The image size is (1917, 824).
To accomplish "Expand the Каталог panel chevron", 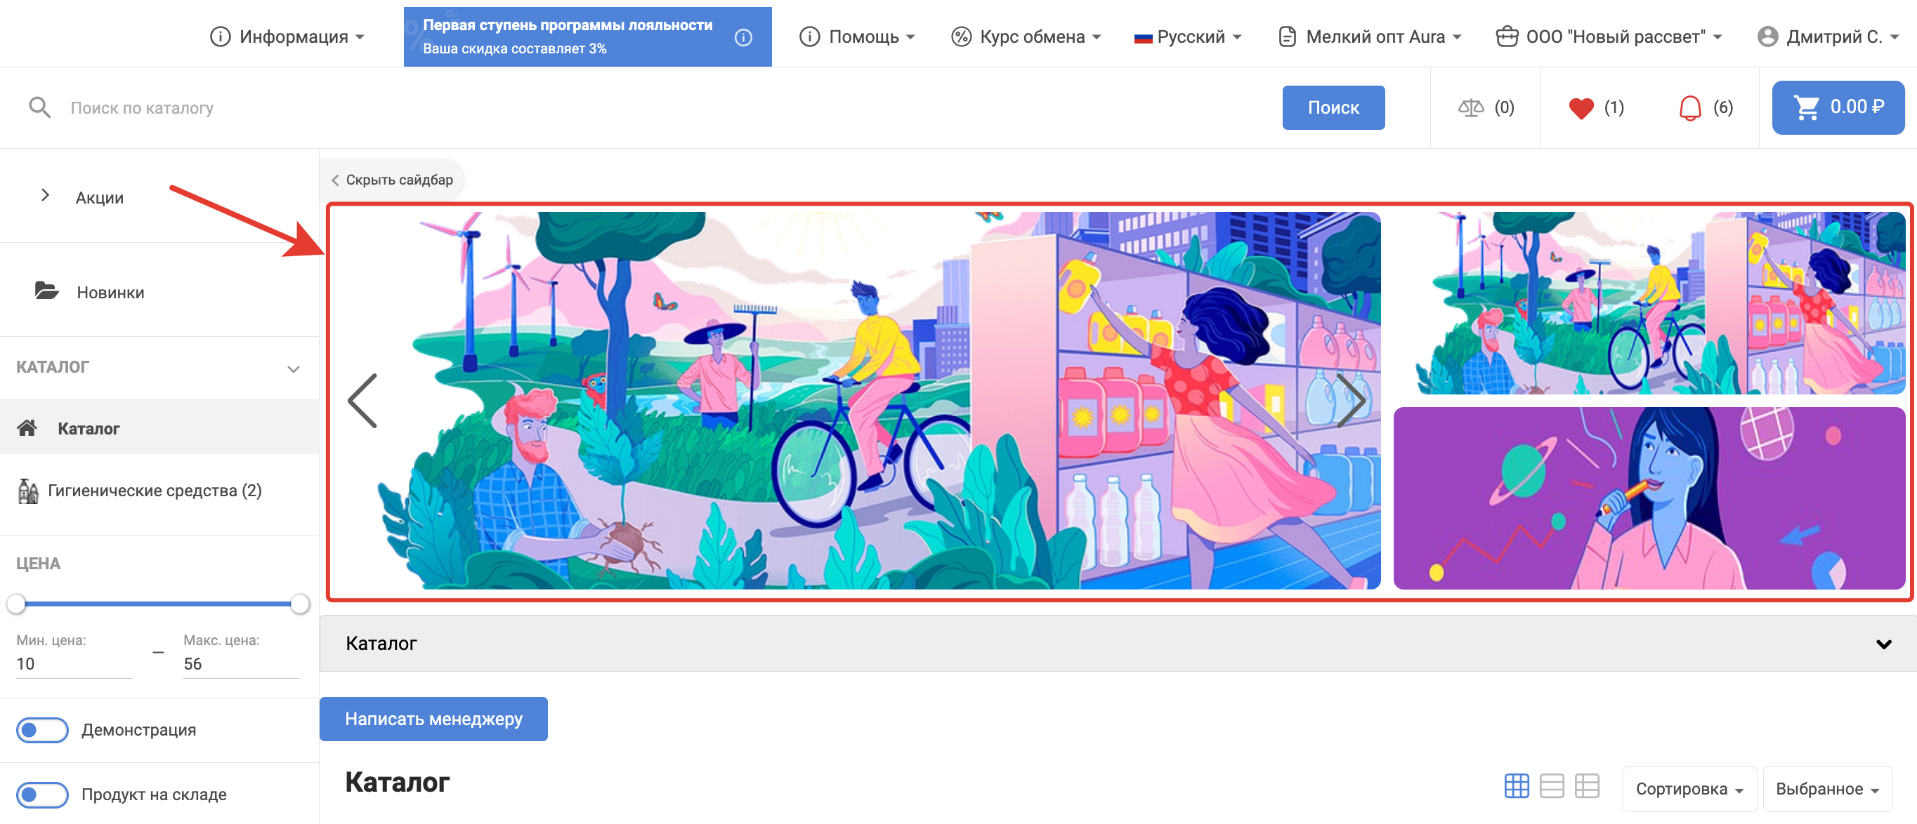I will (1883, 644).
